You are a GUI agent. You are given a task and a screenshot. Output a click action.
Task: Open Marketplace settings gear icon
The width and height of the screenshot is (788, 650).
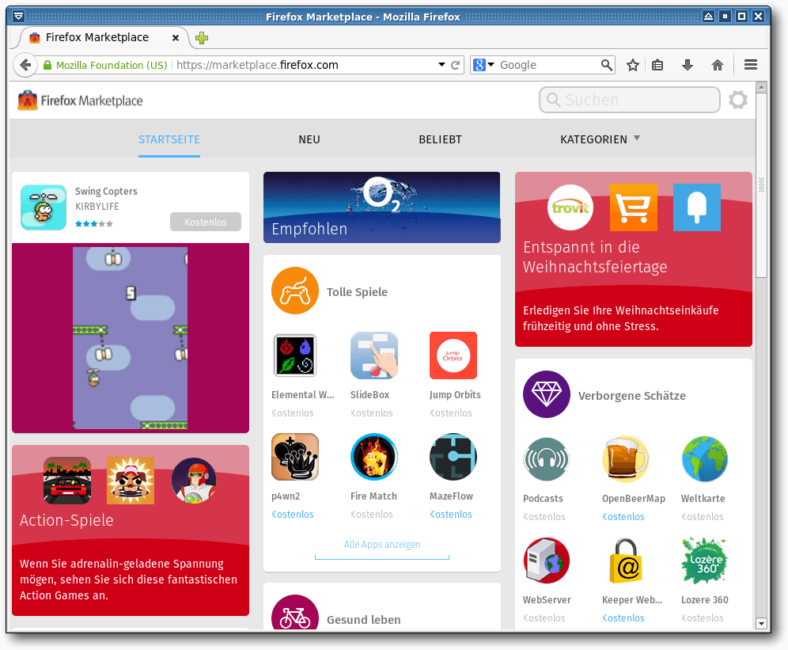(737, 100)
